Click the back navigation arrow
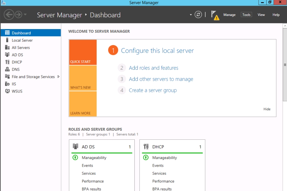 point(9,14)
